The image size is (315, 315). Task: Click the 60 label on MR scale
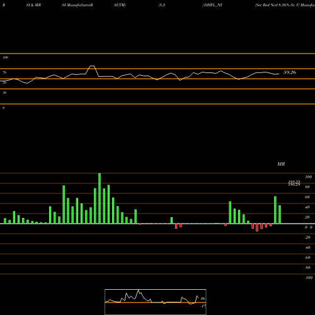point(307,197)
